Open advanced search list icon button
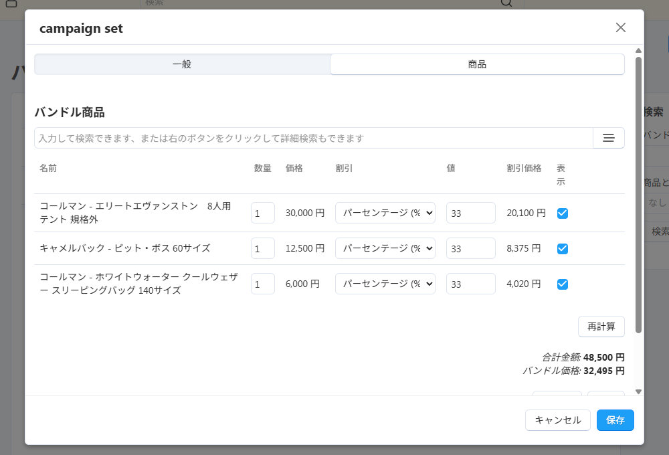 (608, 138)
